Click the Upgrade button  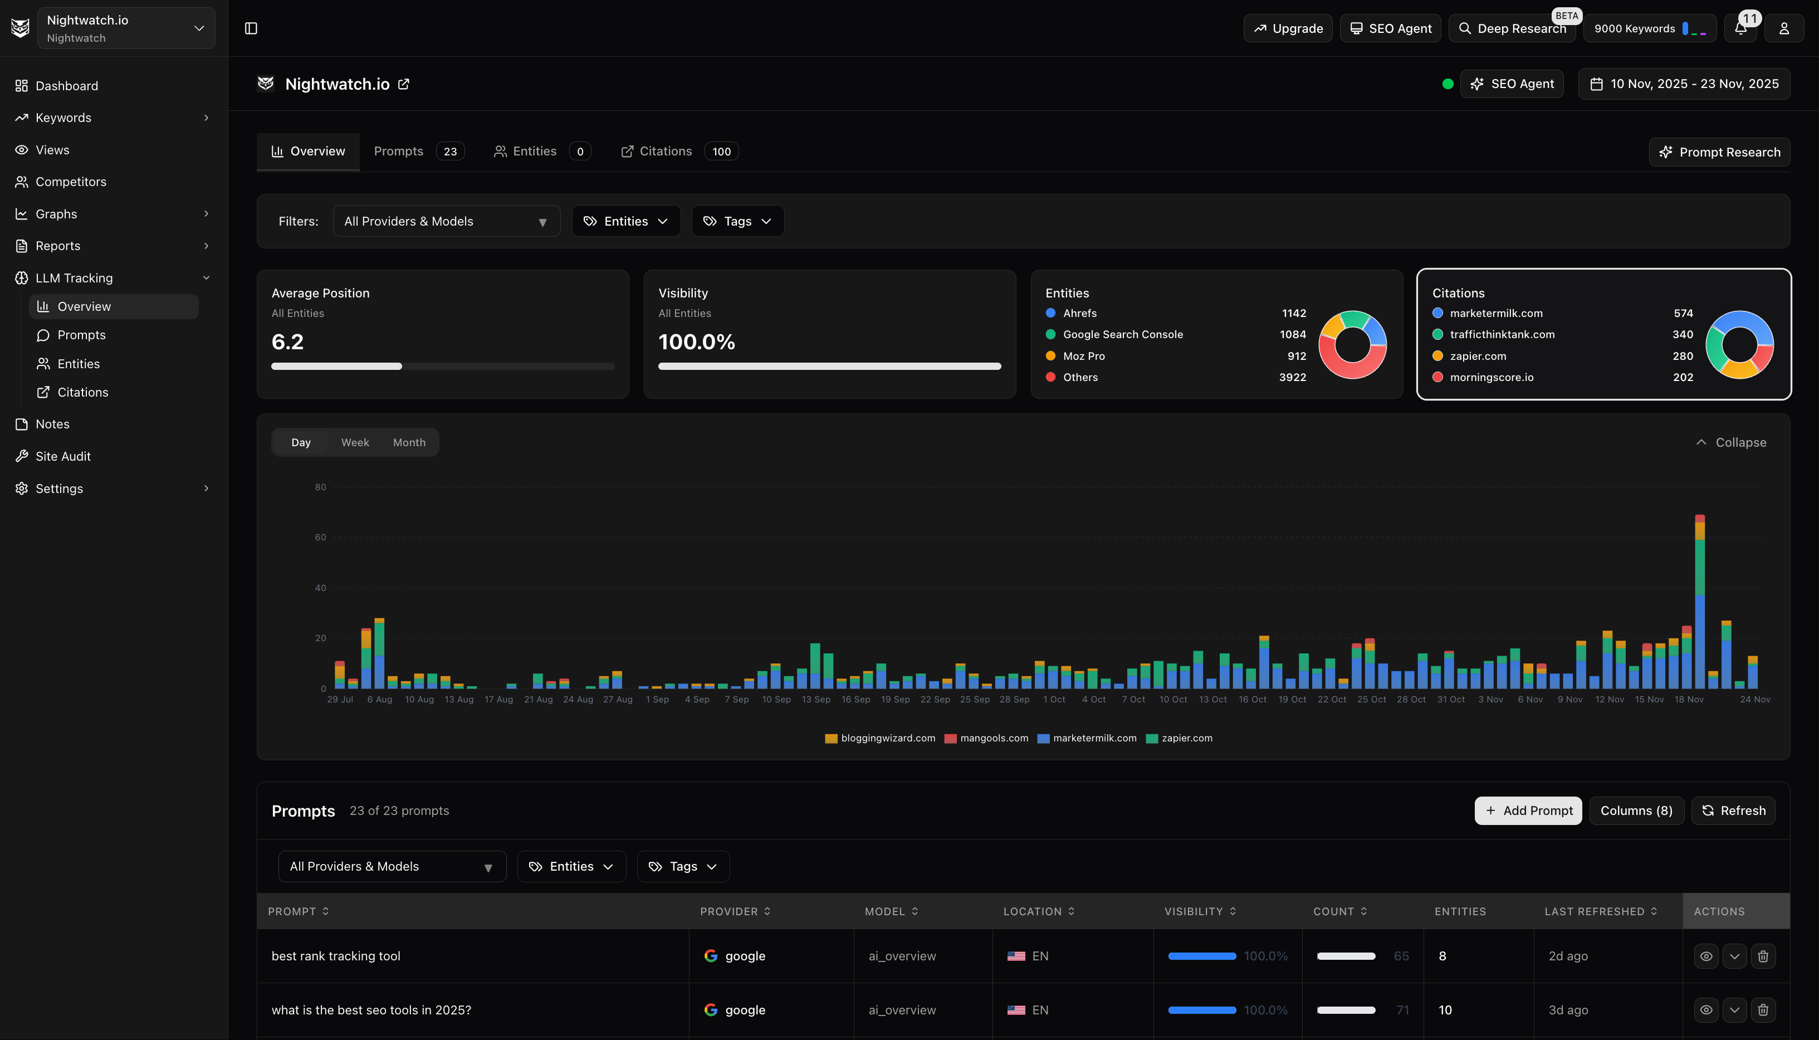pos(1288,28)
